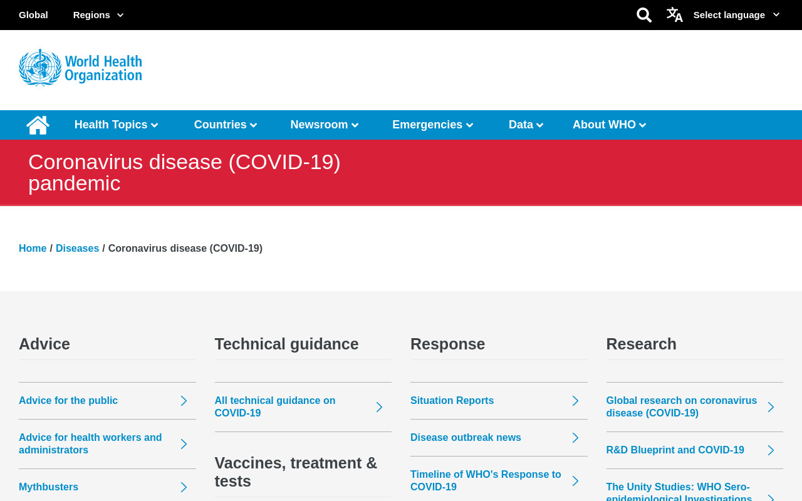Expand the Health Topics menu
This screenshot has width=802, height=501.
(x=117, y=125)
